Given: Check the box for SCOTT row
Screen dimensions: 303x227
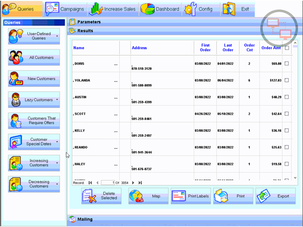Looking at the screenshot, I should click(x=287, y=114).
